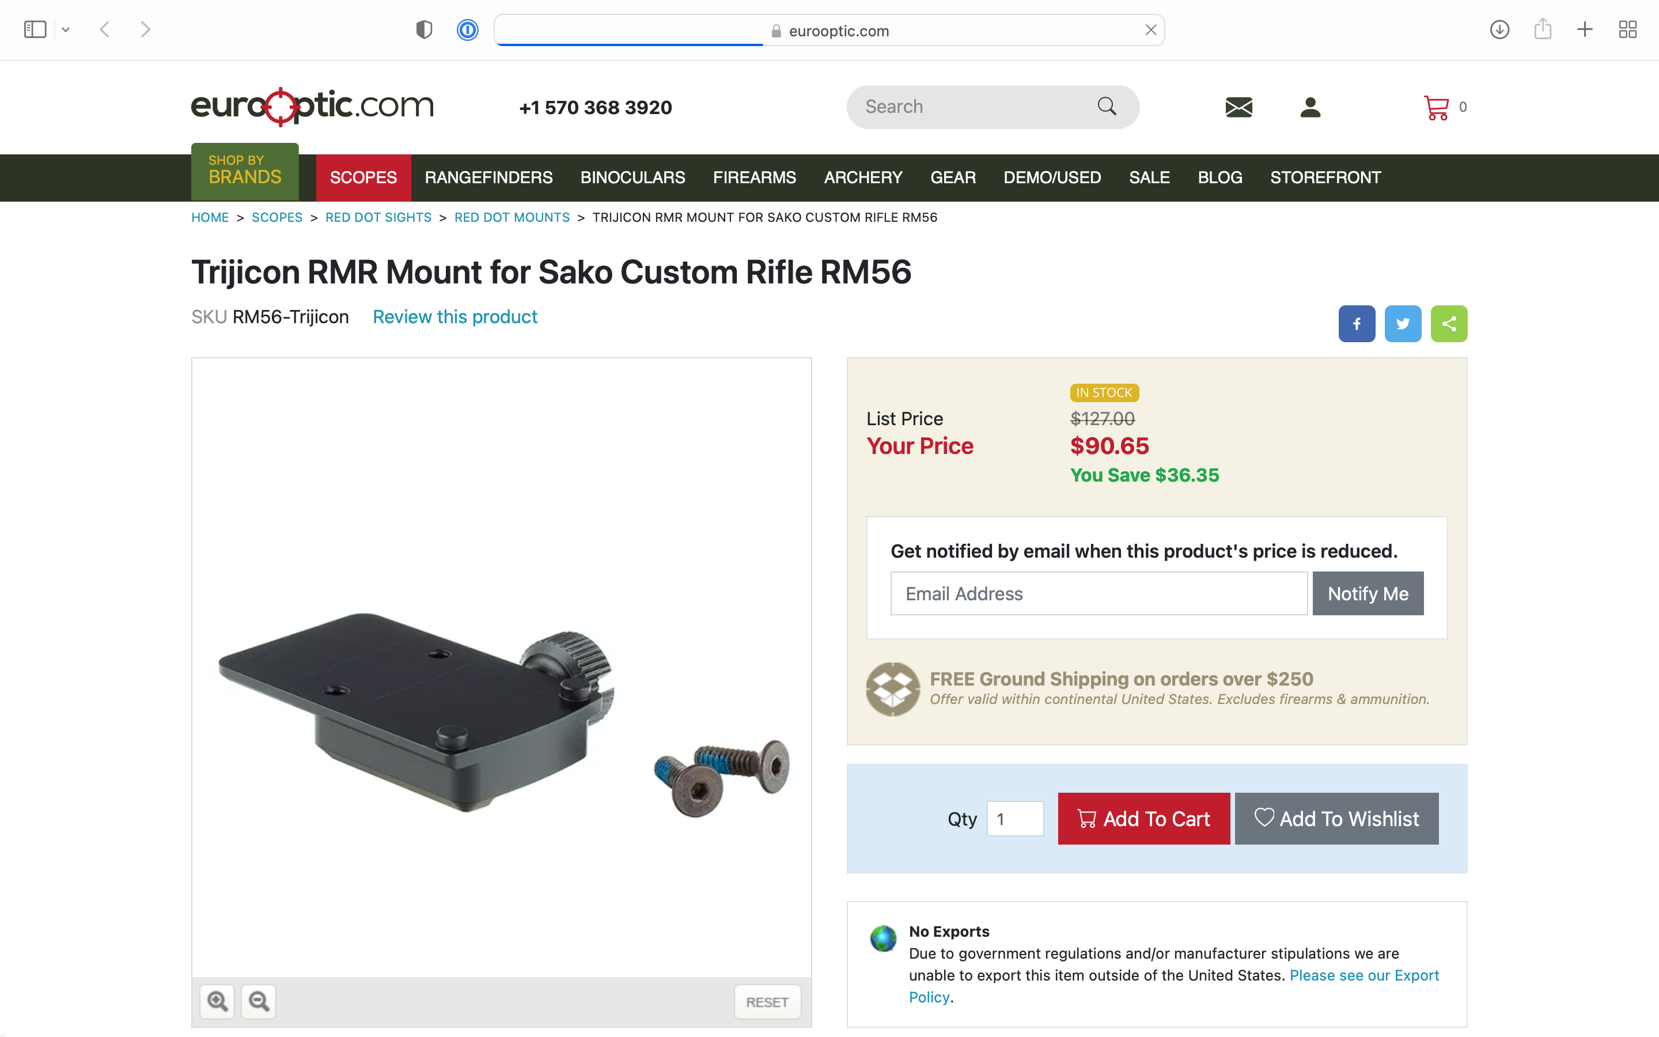Viewport: 1659px width, 1037px height.
Task: Zoom in on product image
Action: coord(217,1001)
